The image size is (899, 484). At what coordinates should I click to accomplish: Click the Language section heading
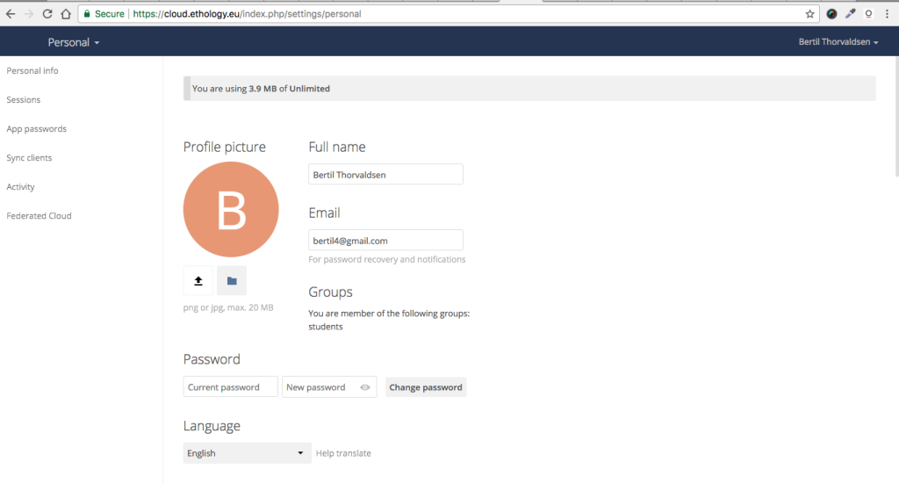point(212,425)
